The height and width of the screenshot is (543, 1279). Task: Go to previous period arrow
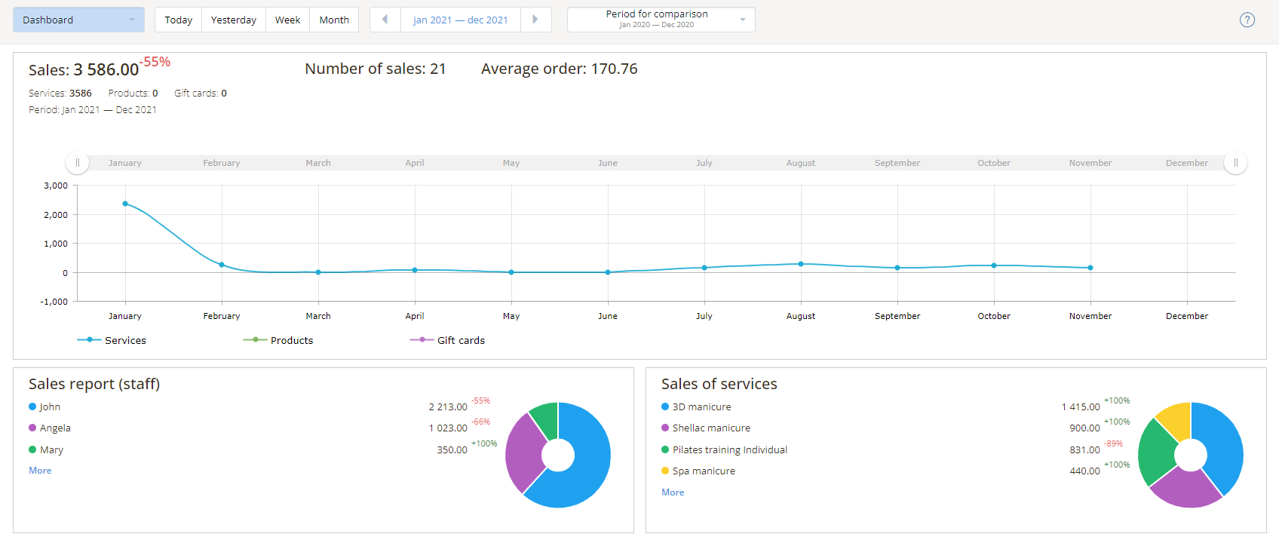385,20
